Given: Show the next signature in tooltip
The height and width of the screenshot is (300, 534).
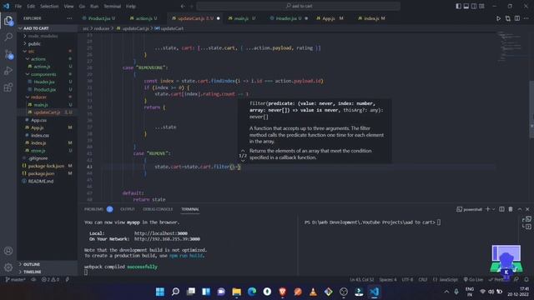Looking at the screenshot, I should point(243,161).
